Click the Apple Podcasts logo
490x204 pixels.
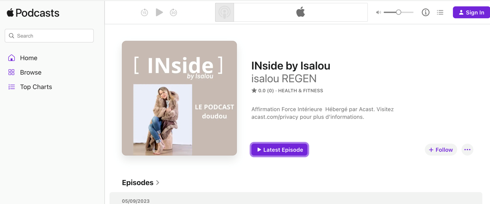click(x=33, y=13)
